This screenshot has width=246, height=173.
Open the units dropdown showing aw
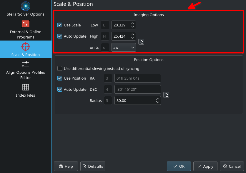(x=124, y=48)
